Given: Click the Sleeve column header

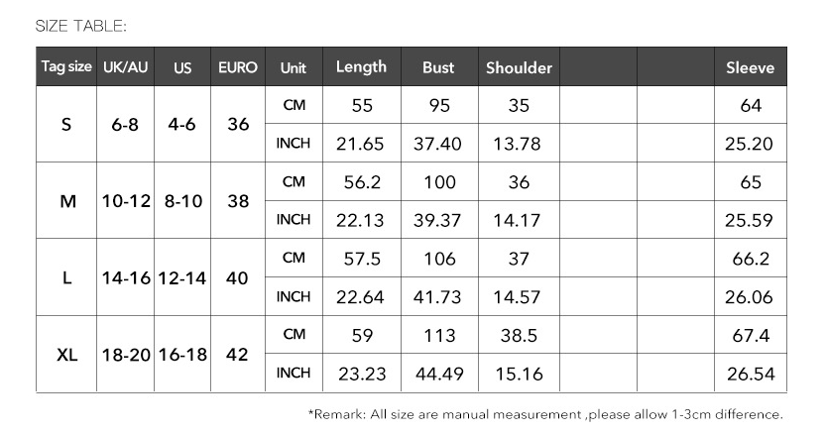Looking at the screenshot, I should 750,66.
